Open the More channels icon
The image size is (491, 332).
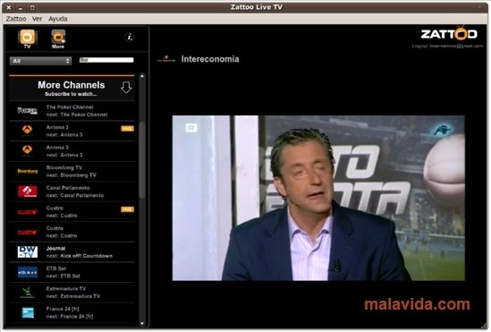tap(58, 38)
